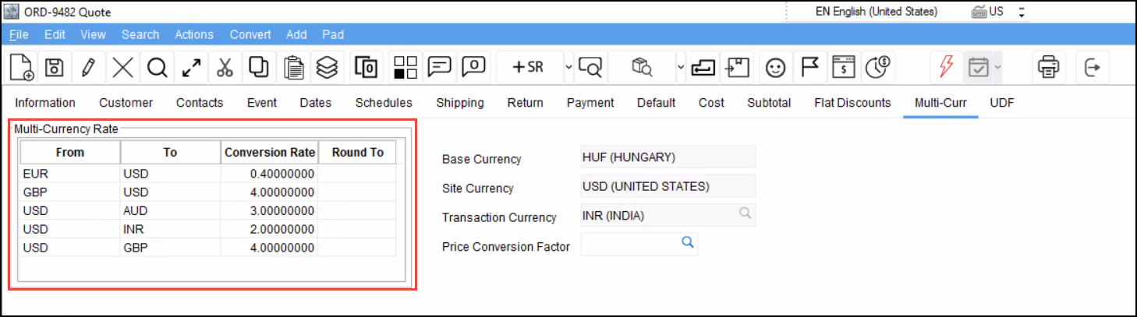Click the scissors Cut icon

[225, 68]
